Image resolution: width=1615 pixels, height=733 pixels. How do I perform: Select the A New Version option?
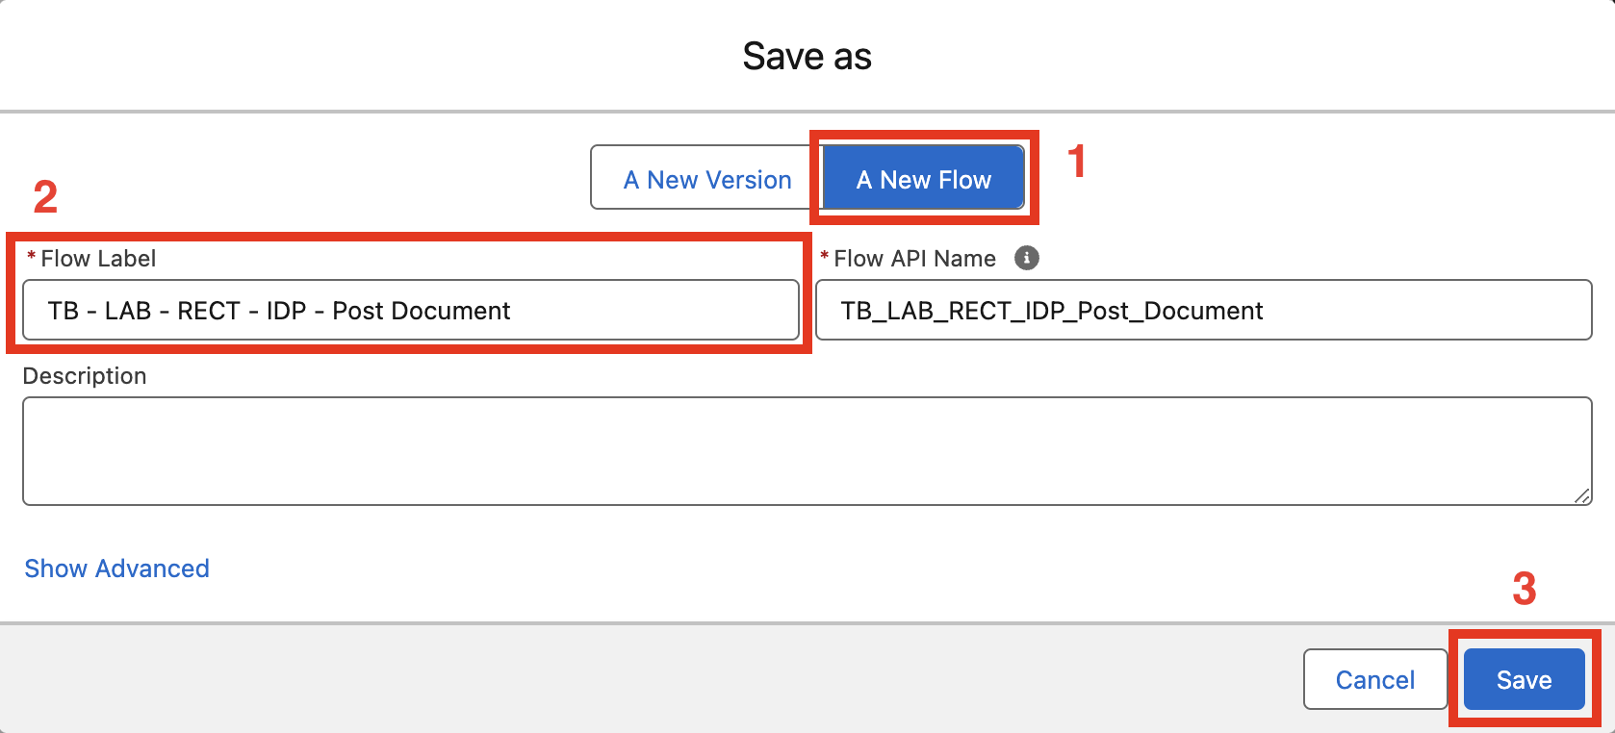(x=707, y=179)
